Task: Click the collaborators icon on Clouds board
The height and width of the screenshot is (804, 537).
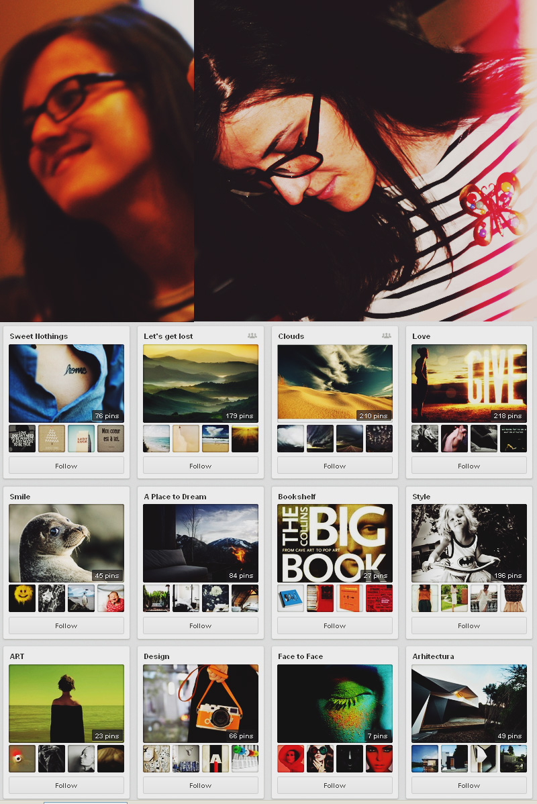Action: point(386,336)
